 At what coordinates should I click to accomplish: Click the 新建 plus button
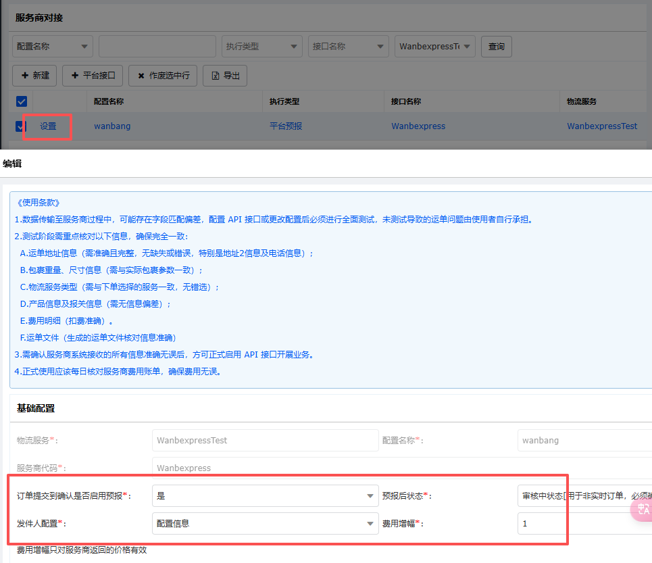click(x=35, y=76)
